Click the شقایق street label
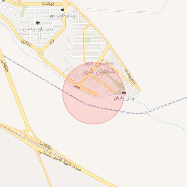The height and width of the screenshot is (187, 187). point(26,43)
